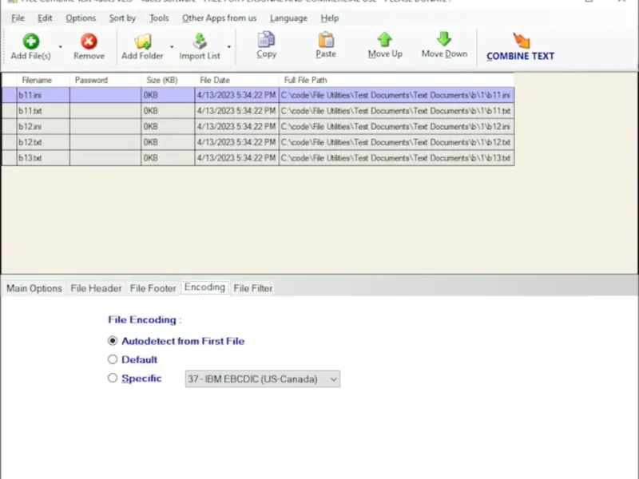Screen dimensions: 639x479
Task: Open the Tools menu
Action: 159,18
